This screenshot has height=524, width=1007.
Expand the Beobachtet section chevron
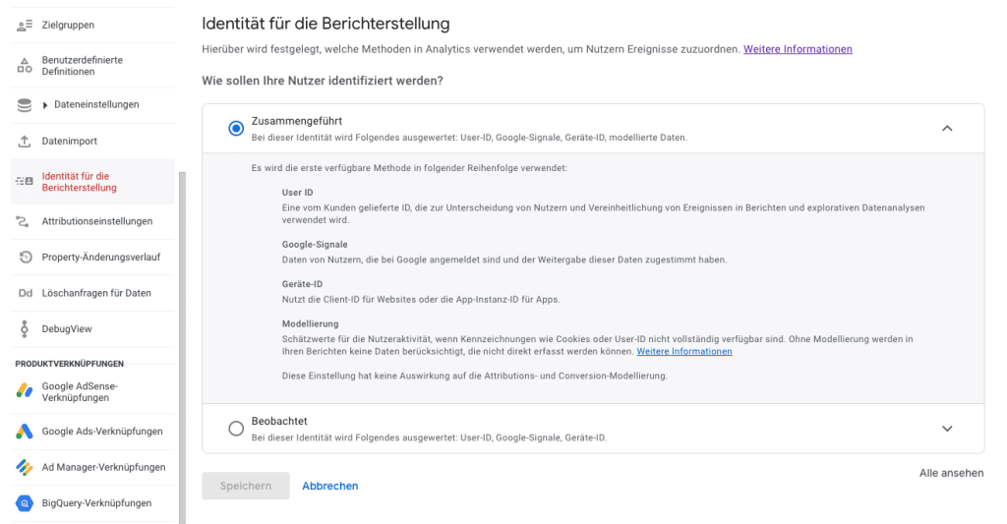pyautogui.click(x=947, y=429)
